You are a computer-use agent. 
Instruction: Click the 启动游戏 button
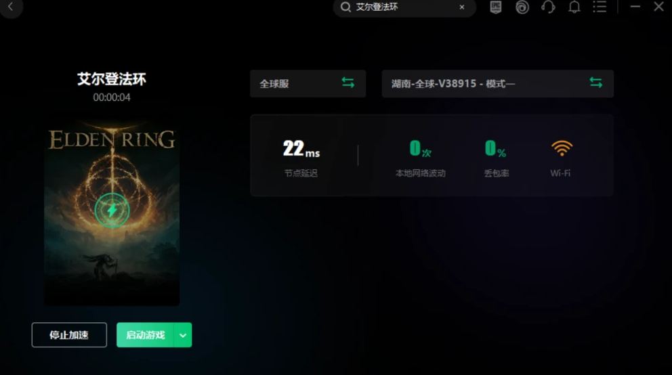tap(145, 335)
